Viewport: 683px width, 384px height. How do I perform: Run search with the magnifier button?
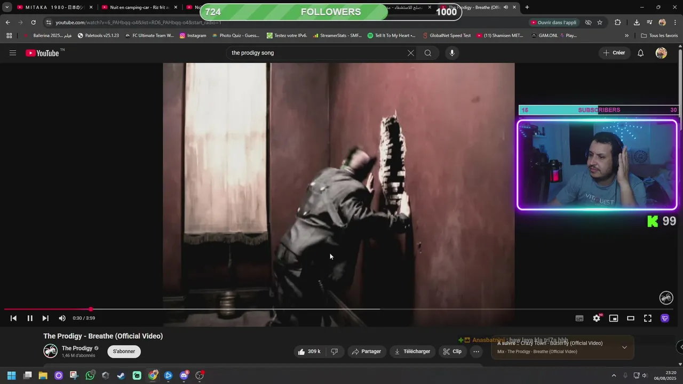[428, 53]
